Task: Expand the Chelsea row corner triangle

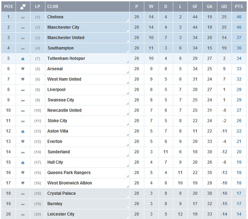Action: 128,20
